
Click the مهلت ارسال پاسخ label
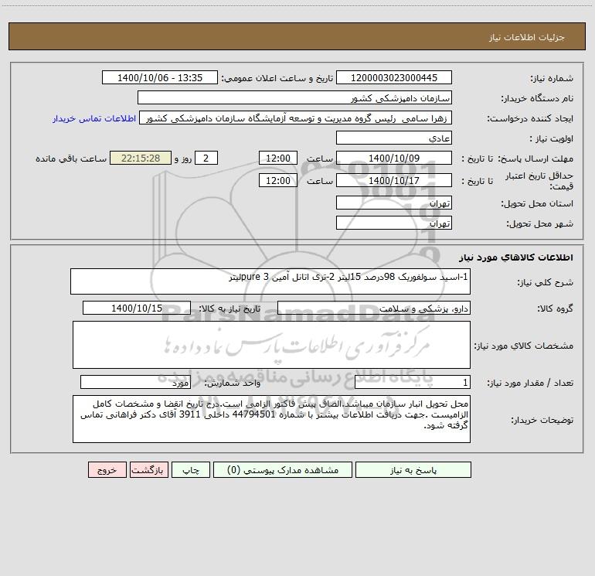[535, 158]
